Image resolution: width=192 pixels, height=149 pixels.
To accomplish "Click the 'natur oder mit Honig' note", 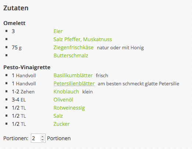I will pos(120,47).
